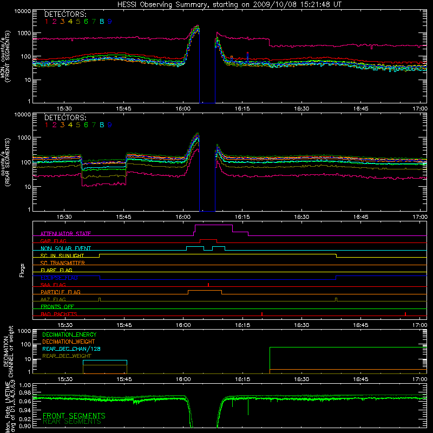Viewport: 433px width, 433px height.
Task: Click 15:45 tick label under rear segments plot
Action: pyautogui.click(x=123, y=217)
